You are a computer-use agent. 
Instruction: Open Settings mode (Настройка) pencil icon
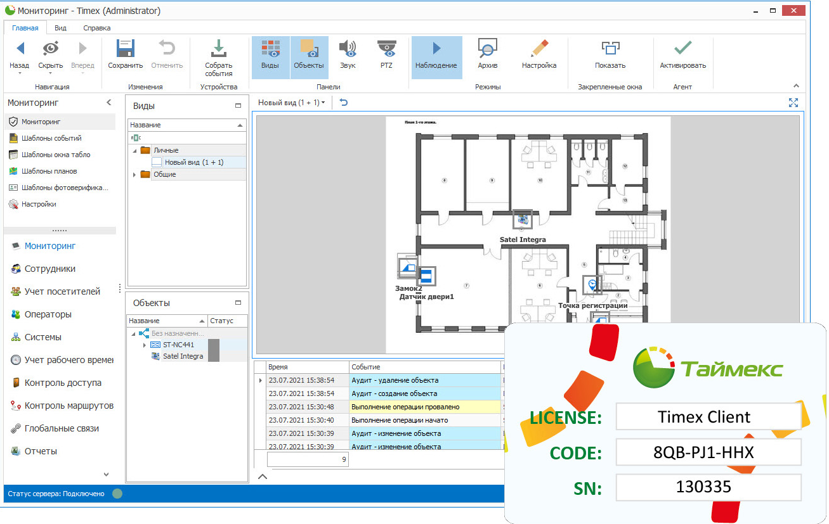539,49
